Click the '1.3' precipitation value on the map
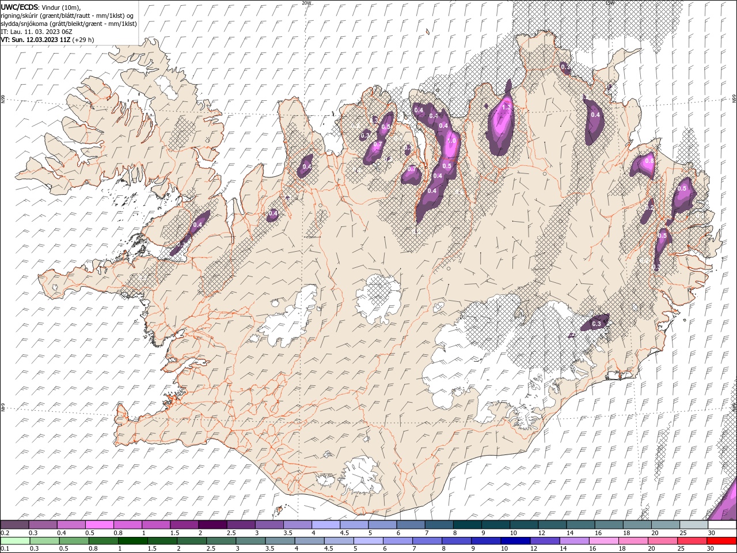The image size is (737, 553). point(507,107)
